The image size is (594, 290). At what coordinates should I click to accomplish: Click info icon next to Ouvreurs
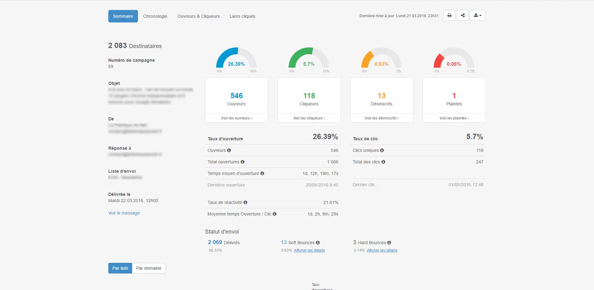(229, 150)
